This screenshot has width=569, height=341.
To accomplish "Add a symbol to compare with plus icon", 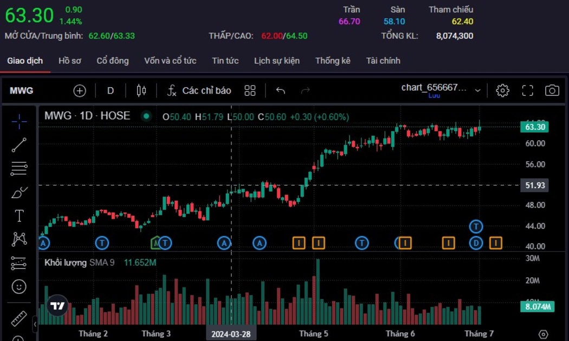I will pyautogui.click(x=80, y=90).
